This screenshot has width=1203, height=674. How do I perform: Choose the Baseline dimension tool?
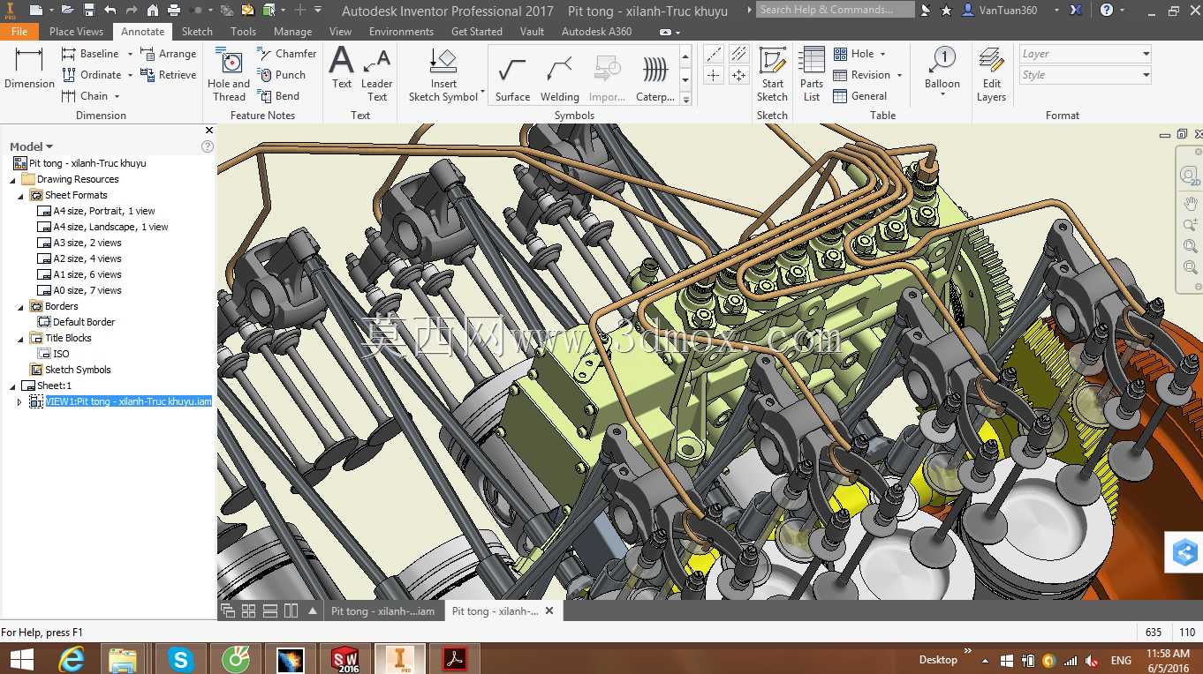90,54
